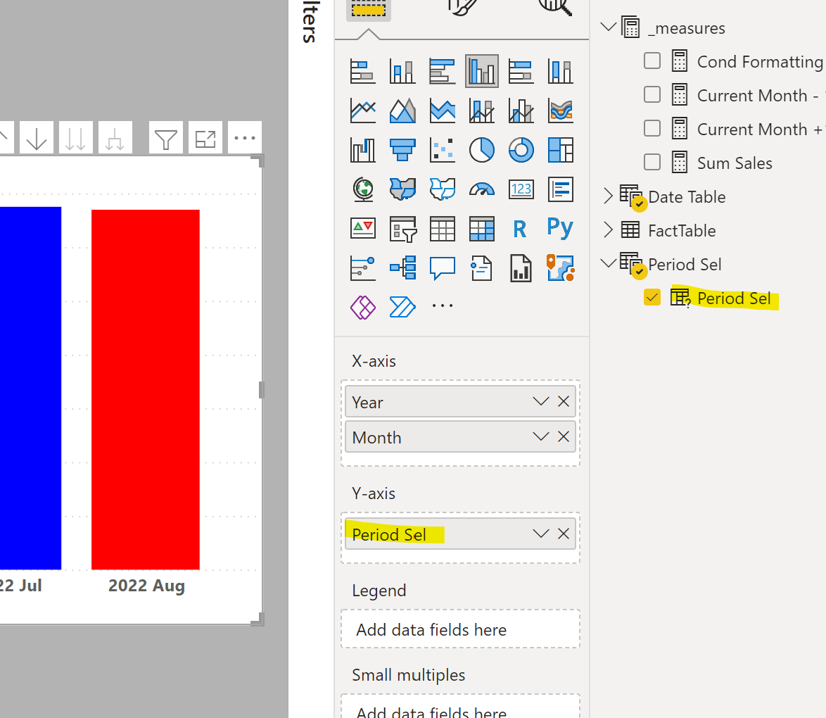Image resolution: width=826 pixels, height=718 pixels.
Task: Click the red 2022 Aug bar
Action: [146, 389]
